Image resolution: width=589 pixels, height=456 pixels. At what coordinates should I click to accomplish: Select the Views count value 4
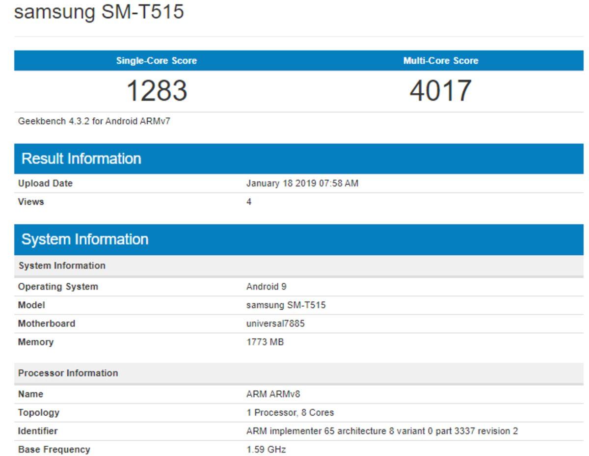point(248,202)
